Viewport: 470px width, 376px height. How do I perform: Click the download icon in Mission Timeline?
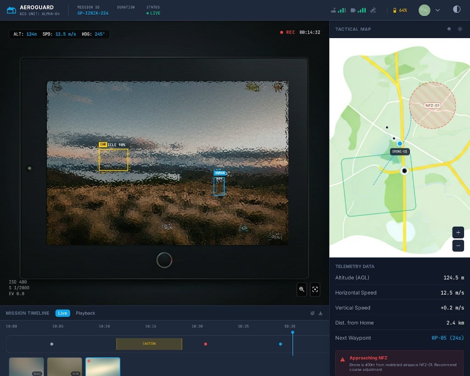(x=320, y=313)
